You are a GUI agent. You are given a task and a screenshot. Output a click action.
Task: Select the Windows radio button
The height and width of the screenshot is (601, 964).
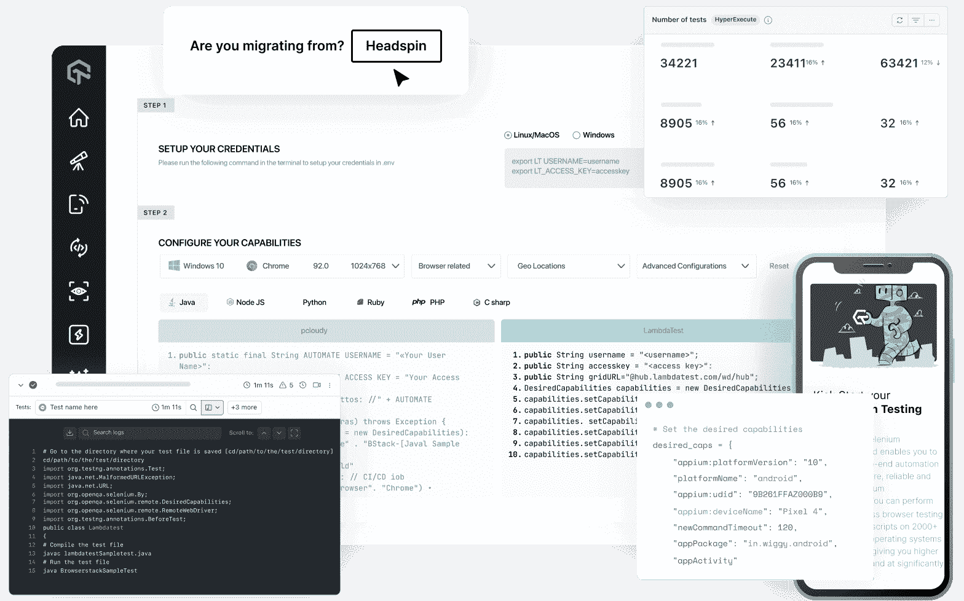(577, 135)
